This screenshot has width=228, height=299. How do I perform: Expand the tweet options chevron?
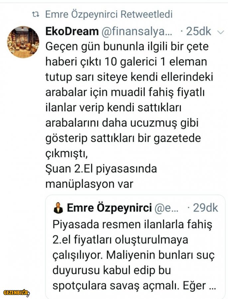point(220,32)
